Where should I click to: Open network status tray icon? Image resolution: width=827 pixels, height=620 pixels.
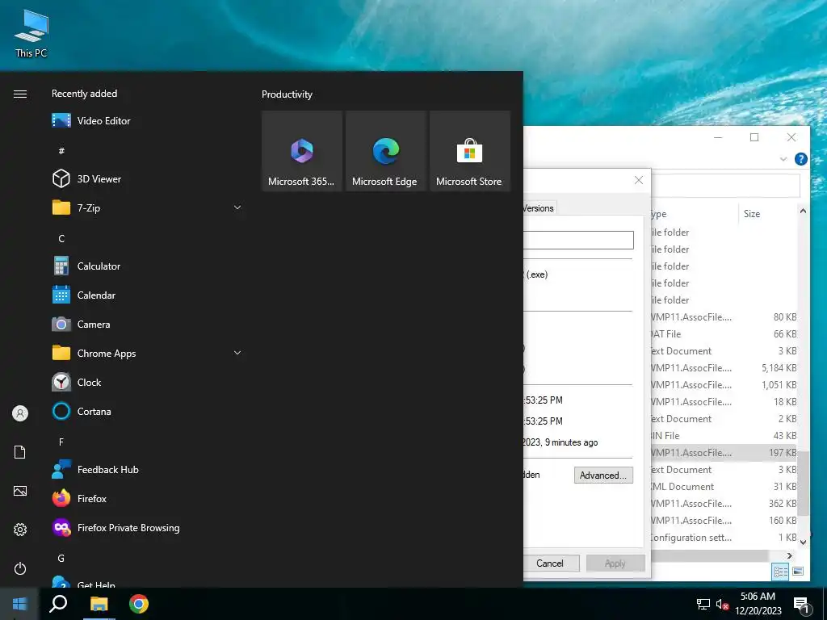coord(703,604)
